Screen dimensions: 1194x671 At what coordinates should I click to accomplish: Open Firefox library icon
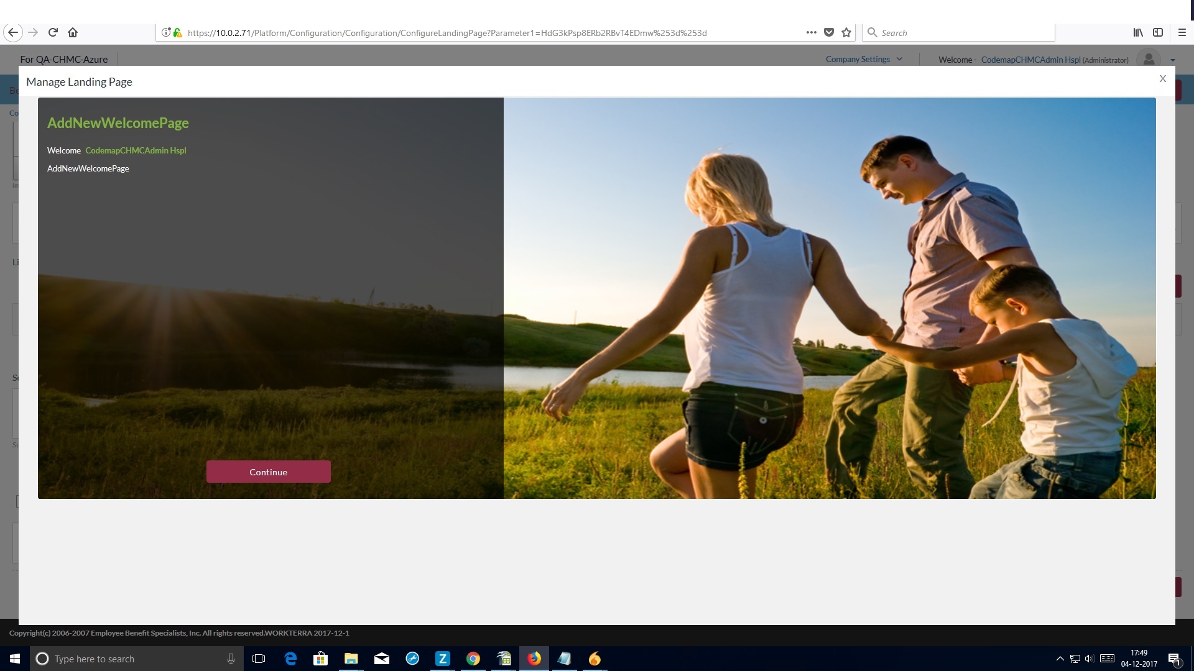tap(1137, 32)
